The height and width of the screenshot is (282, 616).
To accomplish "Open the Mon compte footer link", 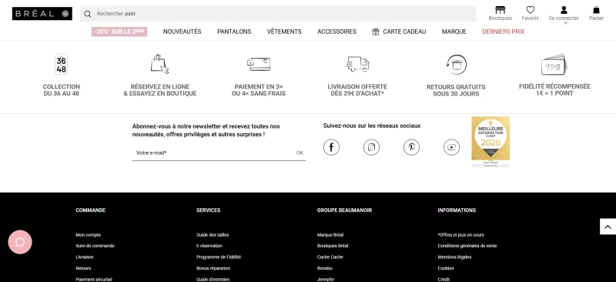I will (x=88, y=235).
